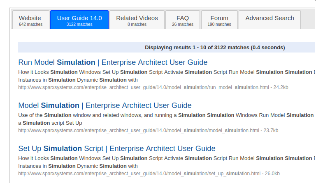
Task: Click the '190 matches' count under Forum
Action: point(219,25)
